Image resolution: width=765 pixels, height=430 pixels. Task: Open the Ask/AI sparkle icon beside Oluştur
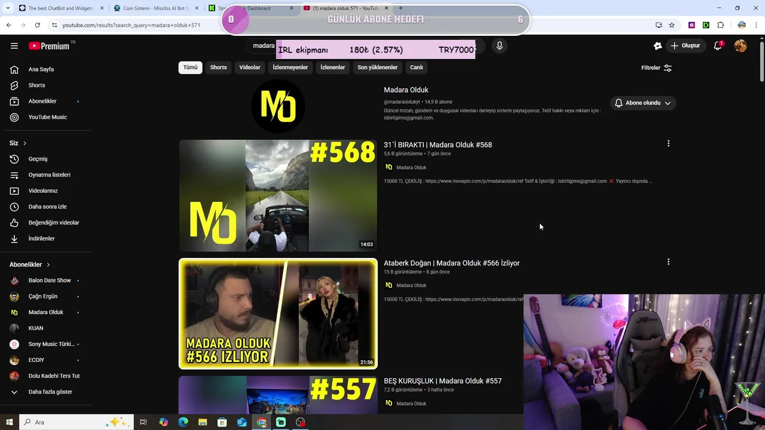(658, 45)
